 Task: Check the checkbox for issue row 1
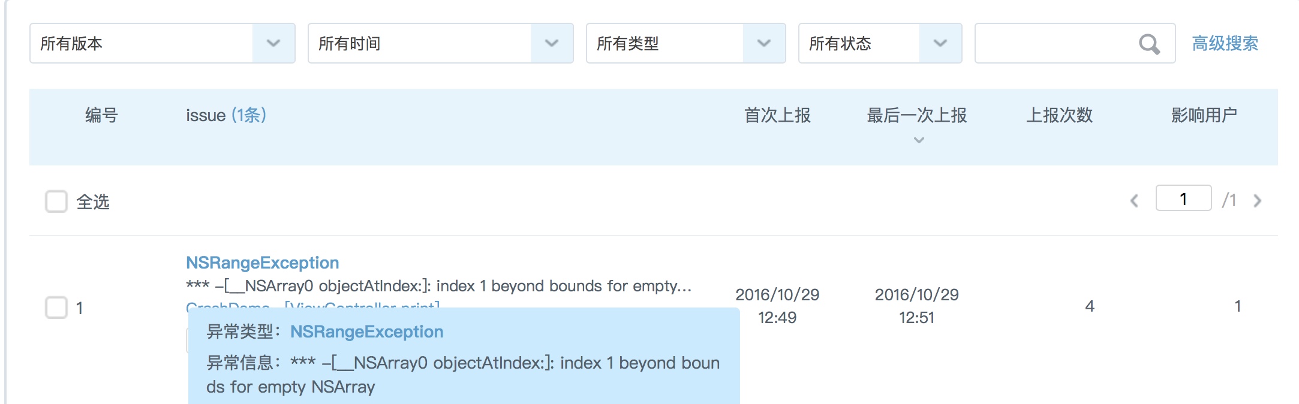pyautogui.click(x=56, y=307)
